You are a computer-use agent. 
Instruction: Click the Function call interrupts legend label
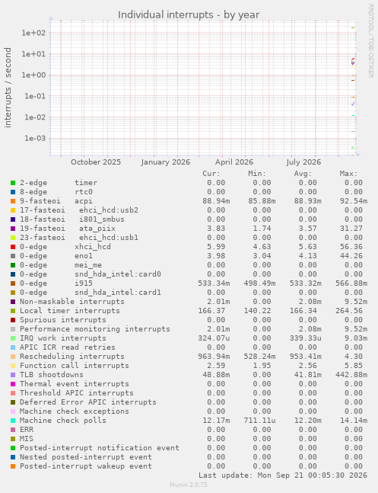click(75, 365)
